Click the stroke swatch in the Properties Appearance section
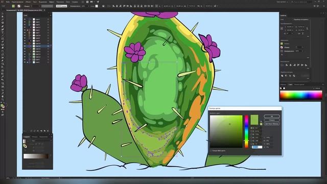 coord(282,48)
